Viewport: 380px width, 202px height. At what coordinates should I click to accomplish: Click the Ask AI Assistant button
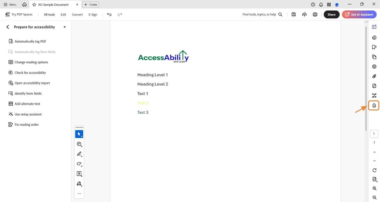pos(359,14)
